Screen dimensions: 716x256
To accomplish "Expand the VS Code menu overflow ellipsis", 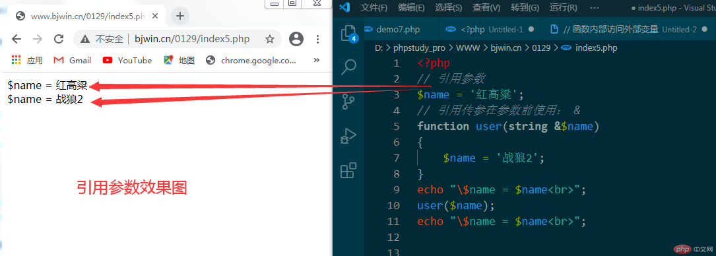I will click(x=594, y=8).
